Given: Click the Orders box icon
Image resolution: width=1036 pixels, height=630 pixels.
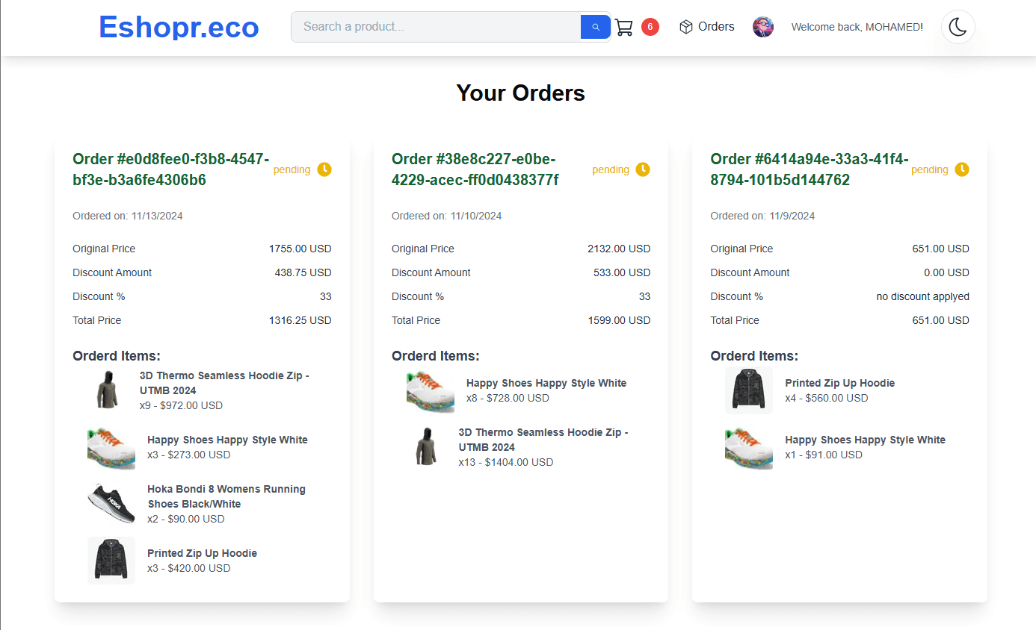Looking at the screenshot, I should [x=685, y=26].
